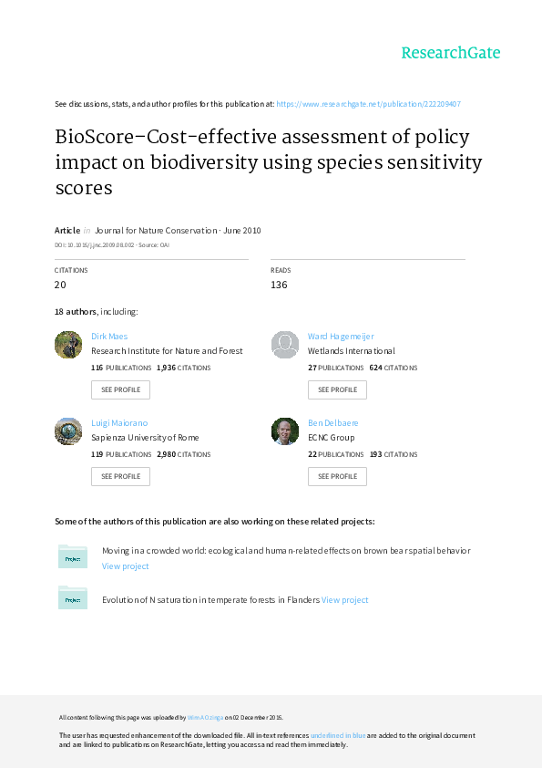Open the N saturation project folder icon
The image size is (542, 768).
coord(72,598)
